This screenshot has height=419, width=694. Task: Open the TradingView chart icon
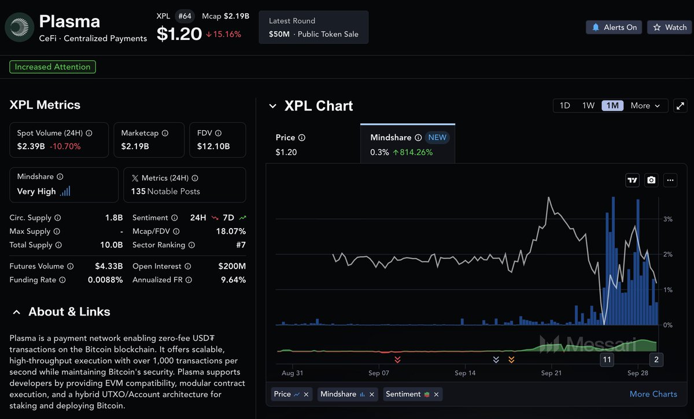click(633, 180)
